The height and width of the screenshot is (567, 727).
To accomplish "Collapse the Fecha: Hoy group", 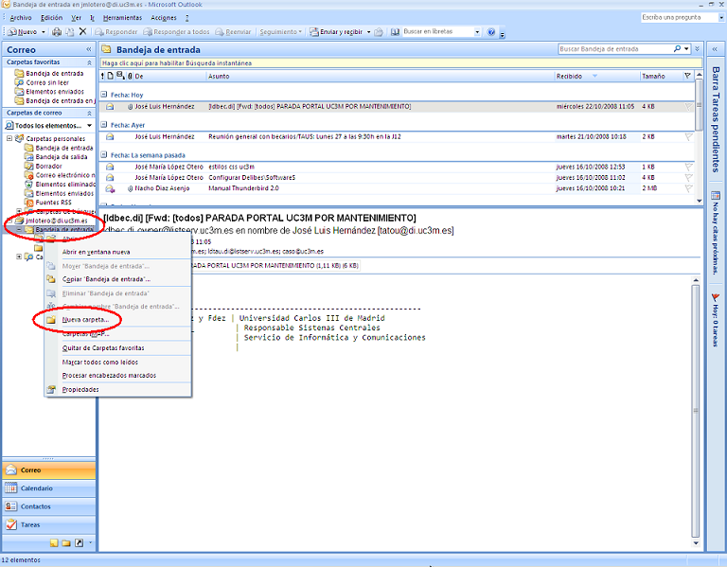I will click(104, 94).
